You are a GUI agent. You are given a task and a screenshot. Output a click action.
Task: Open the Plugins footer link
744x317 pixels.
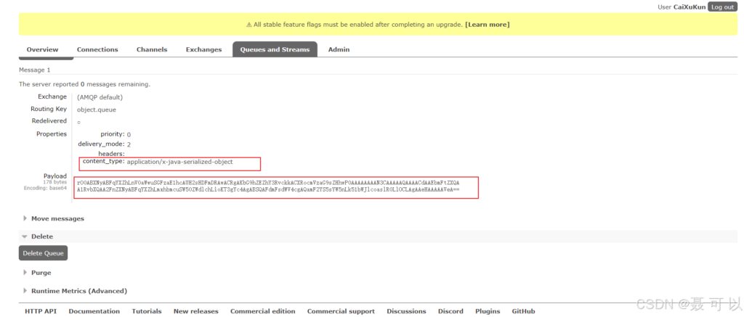(x=488, y=311)
